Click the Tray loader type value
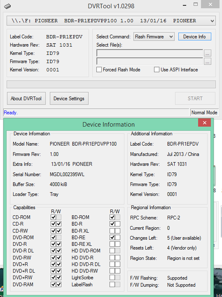This screenshot has width=222, height=297. coord(54,194)
